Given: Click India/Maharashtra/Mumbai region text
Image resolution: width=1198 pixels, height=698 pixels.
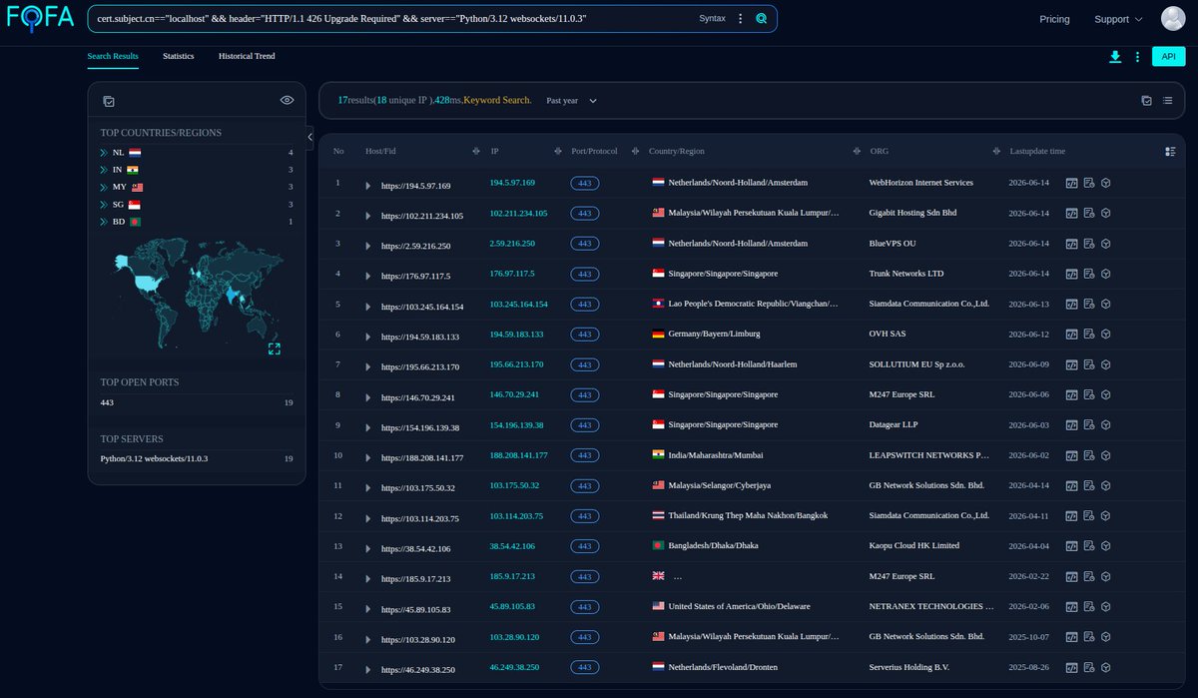Looking at the screenshot, I should pyautogui.click(x=717, y=455).
